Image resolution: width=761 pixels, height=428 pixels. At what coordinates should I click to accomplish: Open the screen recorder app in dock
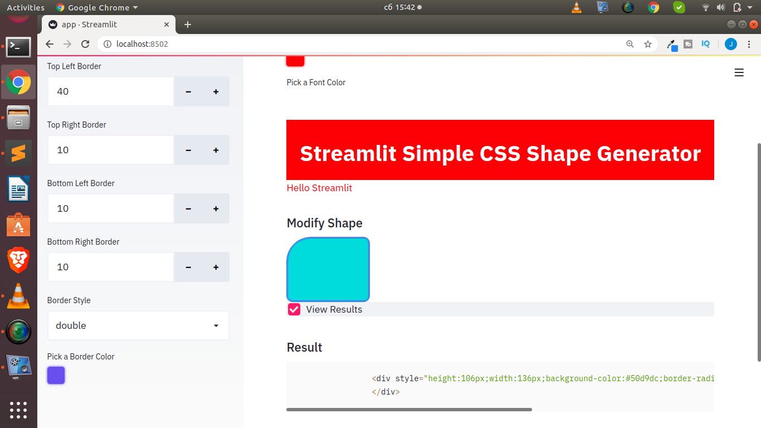point(18,367)
